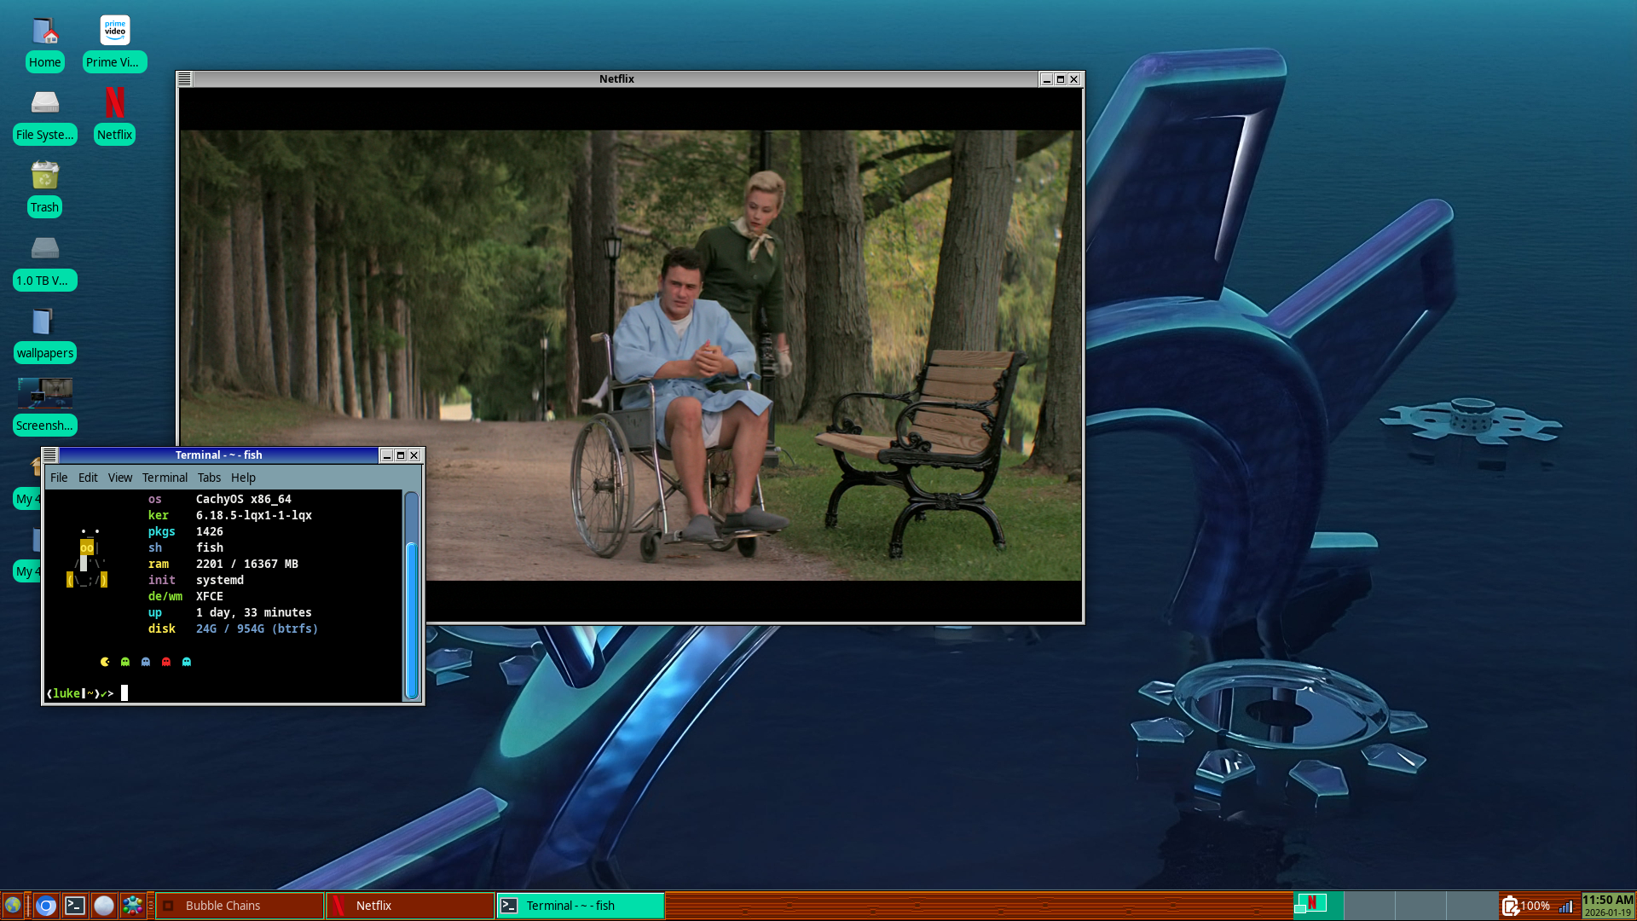Click the network signal strength icon
This screenshot has width=1637, height=921.
[1566, 906]
